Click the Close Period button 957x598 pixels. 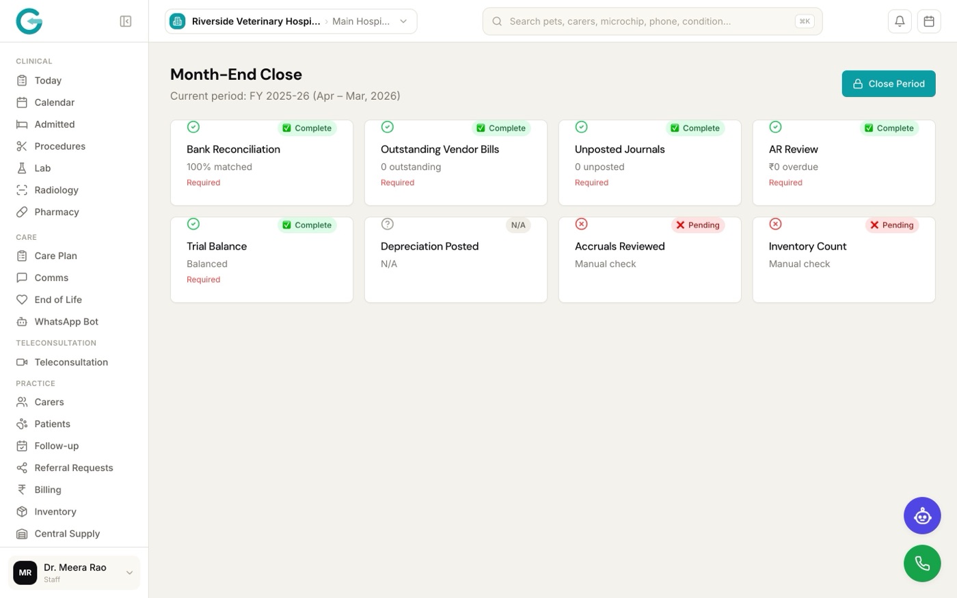889,84
